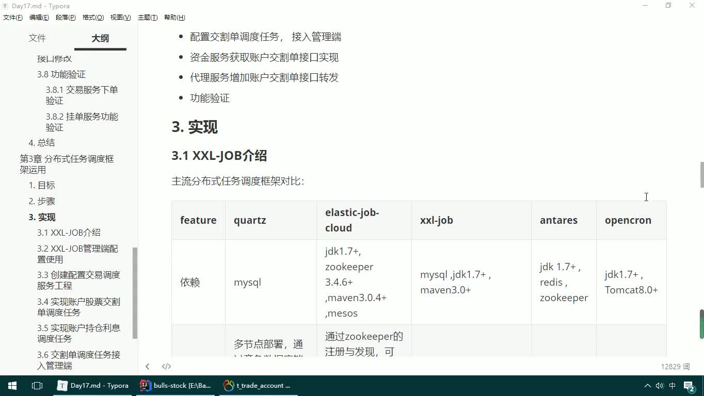Switch to t_trade_account taskbar window
The height and width of the screenshot is (396, 704).
[259, 385]
